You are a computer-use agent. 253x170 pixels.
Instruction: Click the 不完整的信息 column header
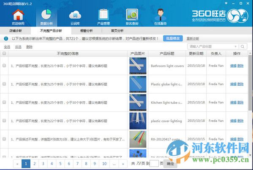[x=68, y=54]
